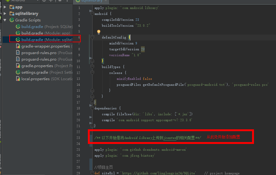
Task: Click the // project homepage comment
Action: 222,173
